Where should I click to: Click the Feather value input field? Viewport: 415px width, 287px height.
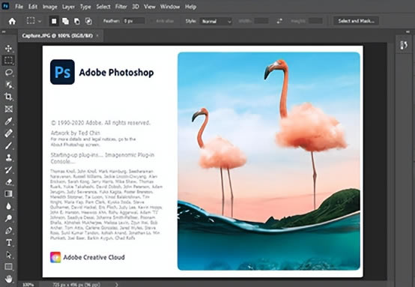coord(134,21)
